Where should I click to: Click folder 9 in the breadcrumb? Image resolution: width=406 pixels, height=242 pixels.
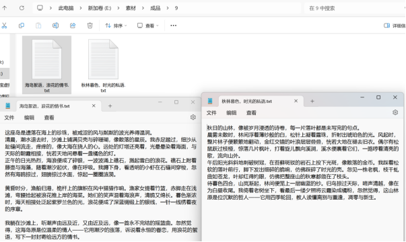[x=176, y=8]
